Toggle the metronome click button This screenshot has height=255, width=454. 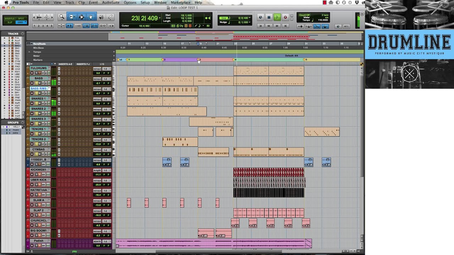pyautogui.click(x=308, y=26)
